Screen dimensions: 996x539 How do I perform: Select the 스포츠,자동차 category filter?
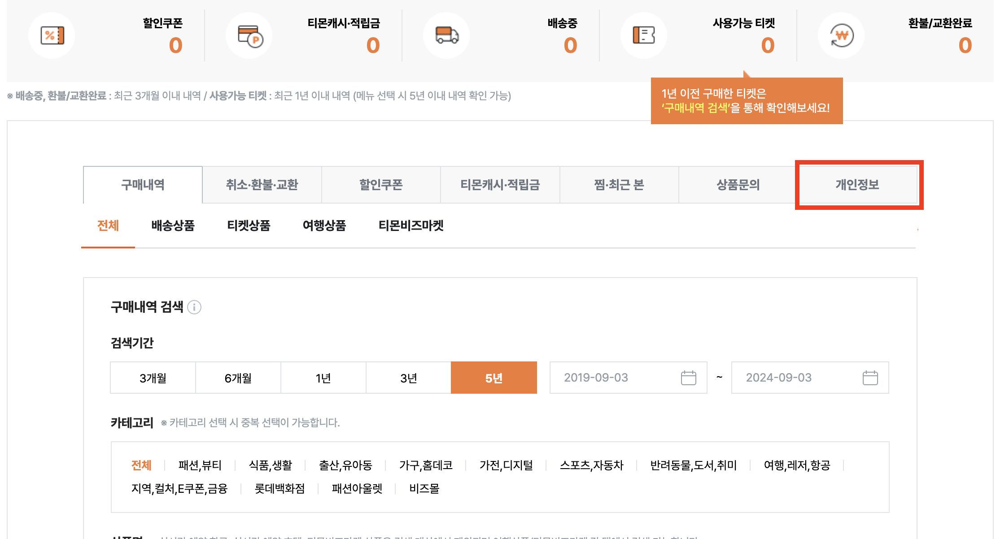pos(593,465)
